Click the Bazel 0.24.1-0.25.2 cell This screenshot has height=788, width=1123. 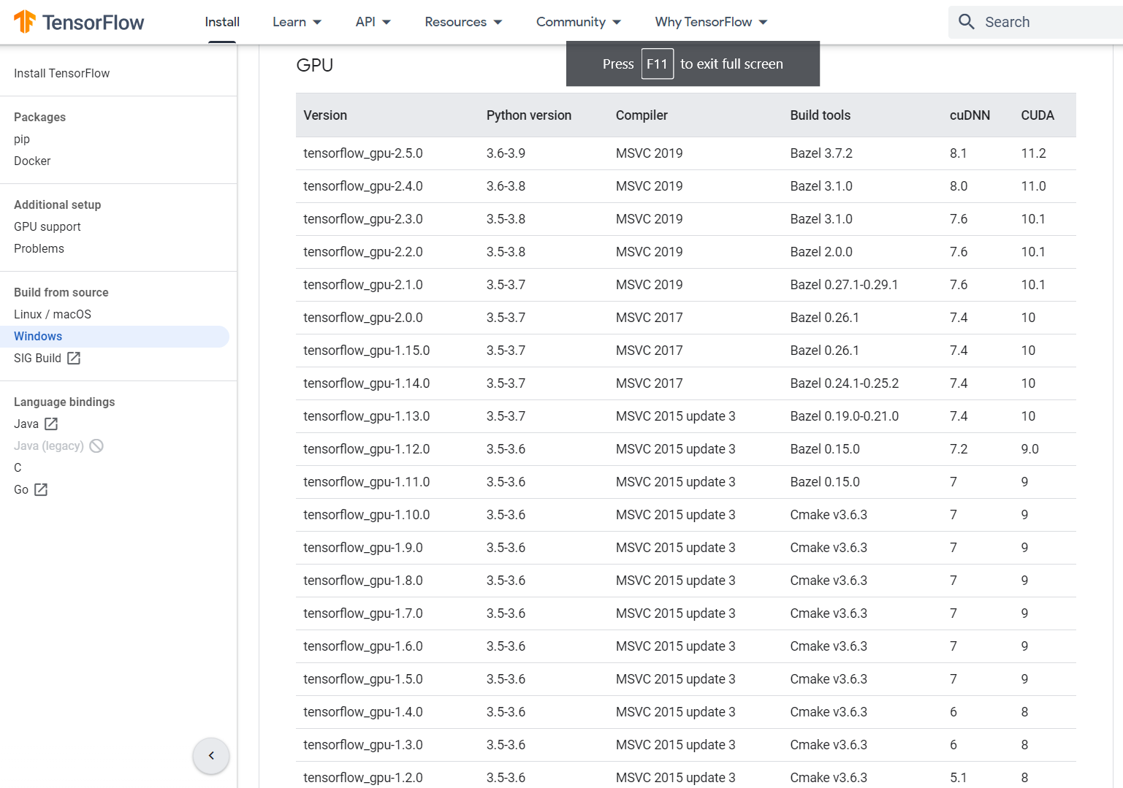point(845,383)
